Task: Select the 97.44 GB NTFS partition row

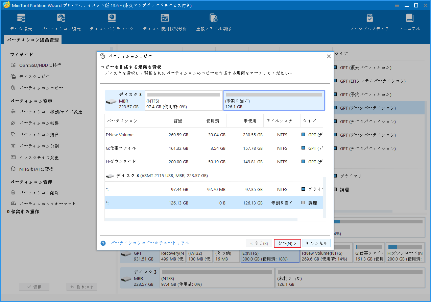Action: (214, 189)
